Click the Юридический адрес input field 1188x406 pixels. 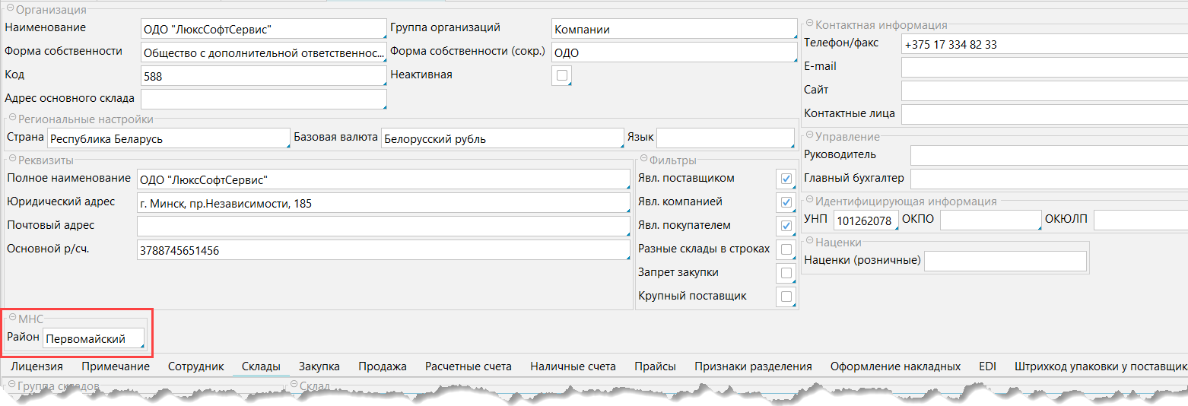pyautogui.click(x=383, y=204)
